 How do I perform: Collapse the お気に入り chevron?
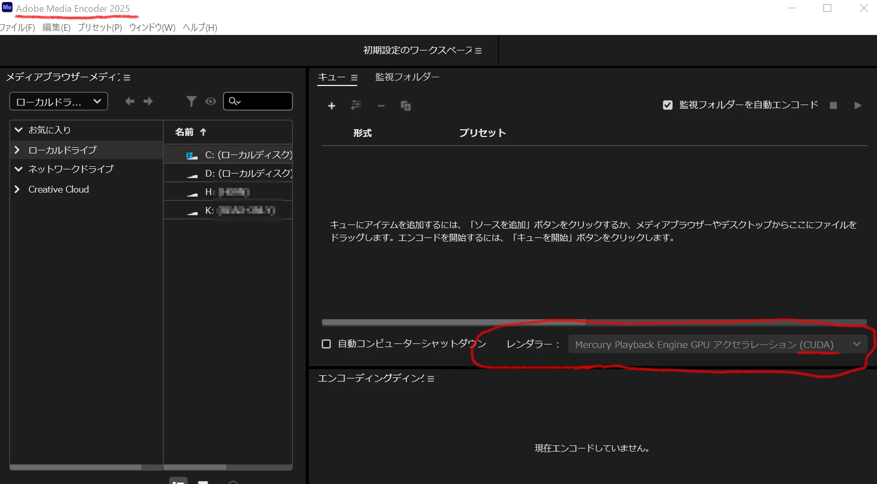point(19,130)
